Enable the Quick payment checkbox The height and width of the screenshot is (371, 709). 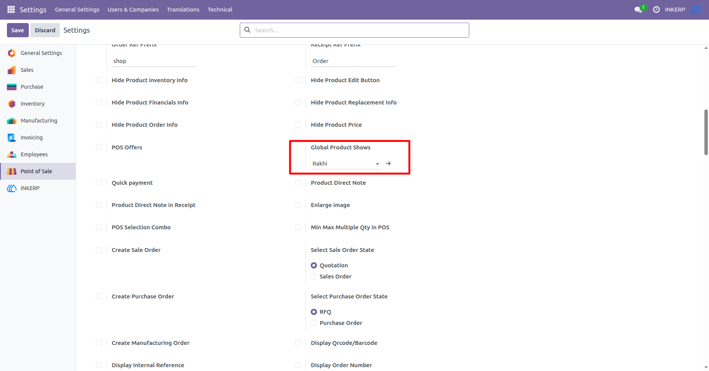[x=99, y=183]
